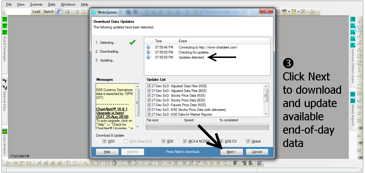Viewport: 365px width, 173px height.
Task: Uncheck 27-Dec EoD: Adjusted Data Files (NSE)
Action: (149, 86)
